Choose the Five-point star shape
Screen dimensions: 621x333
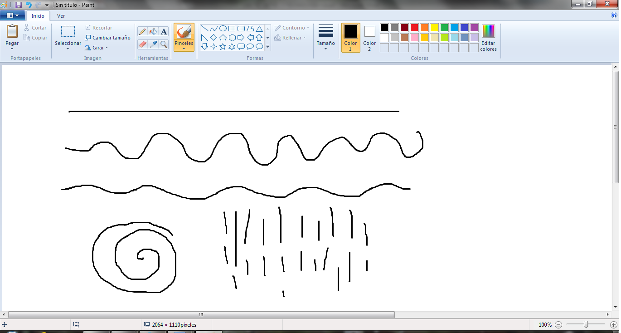pos(223,46)
